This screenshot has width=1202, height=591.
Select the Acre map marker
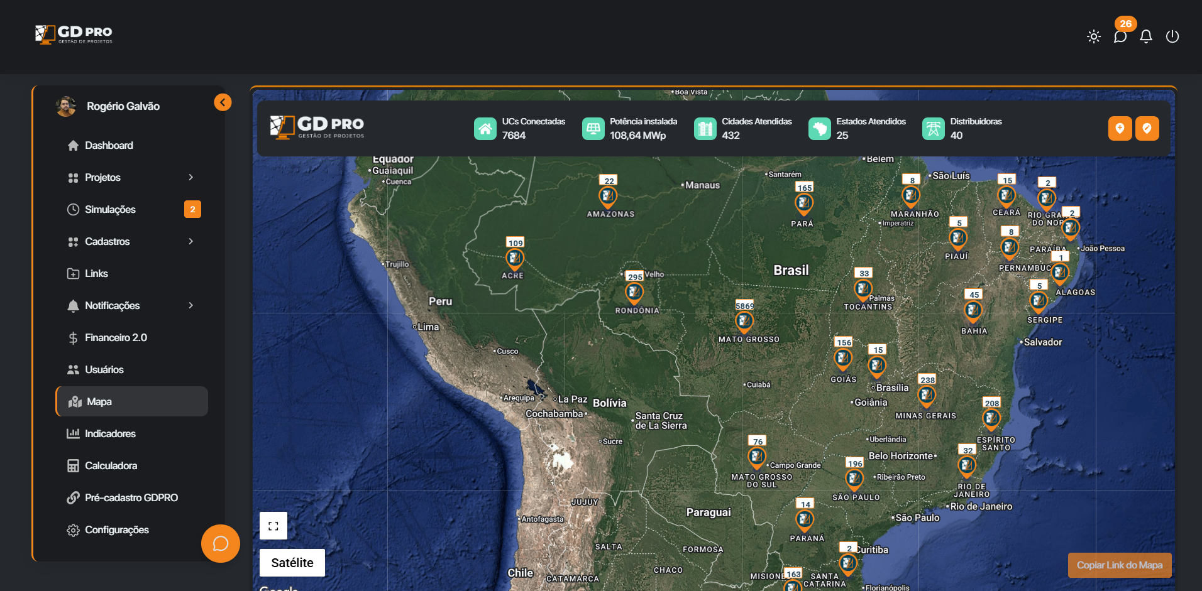(515, 259)
